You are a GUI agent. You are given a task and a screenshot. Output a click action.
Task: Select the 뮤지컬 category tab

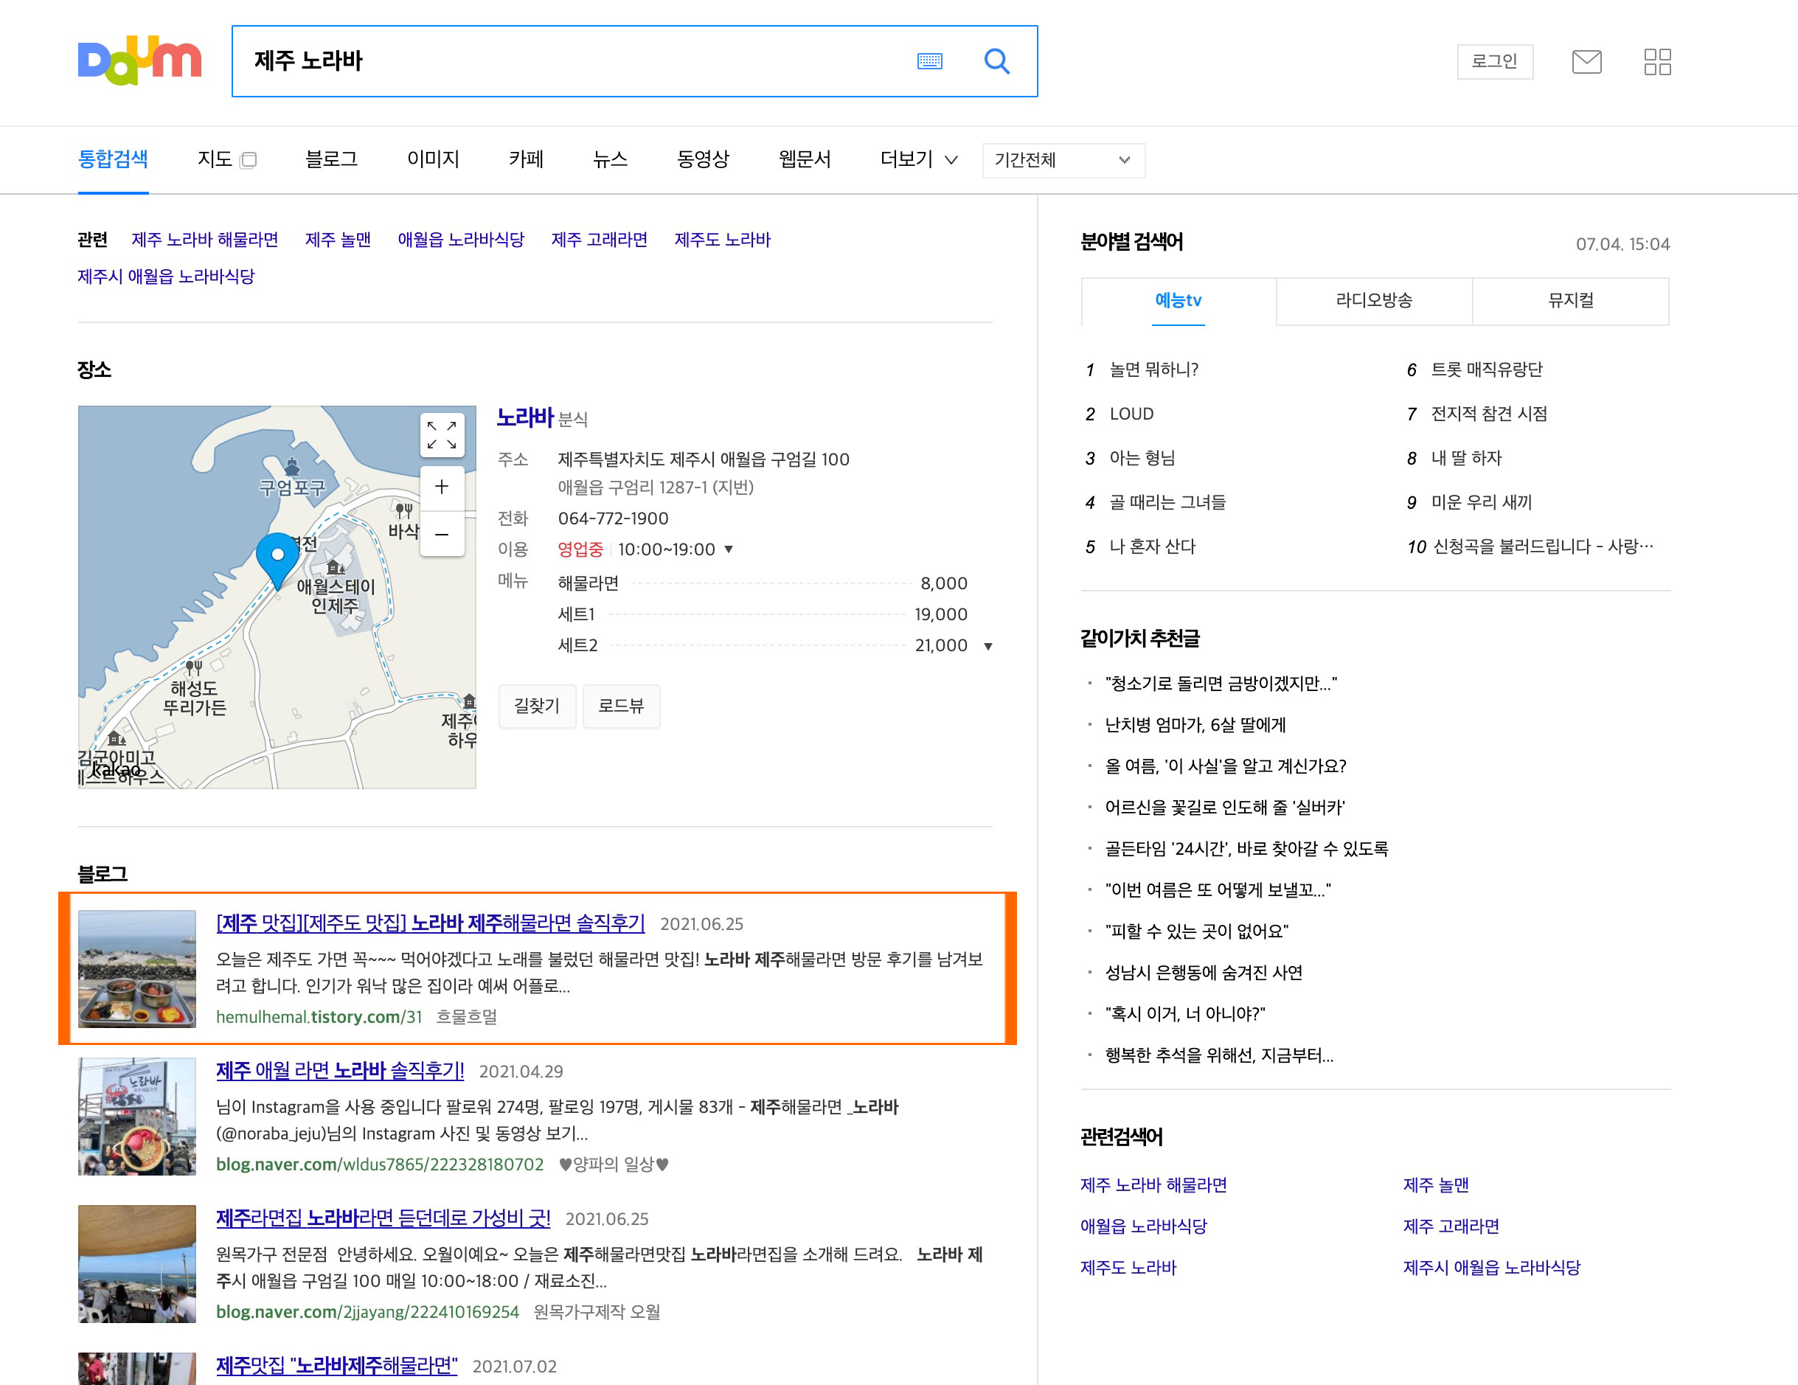1571,302
